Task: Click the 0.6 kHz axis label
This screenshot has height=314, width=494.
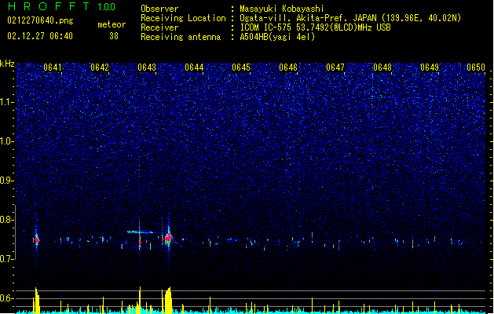Action: [x=7, y=298]
